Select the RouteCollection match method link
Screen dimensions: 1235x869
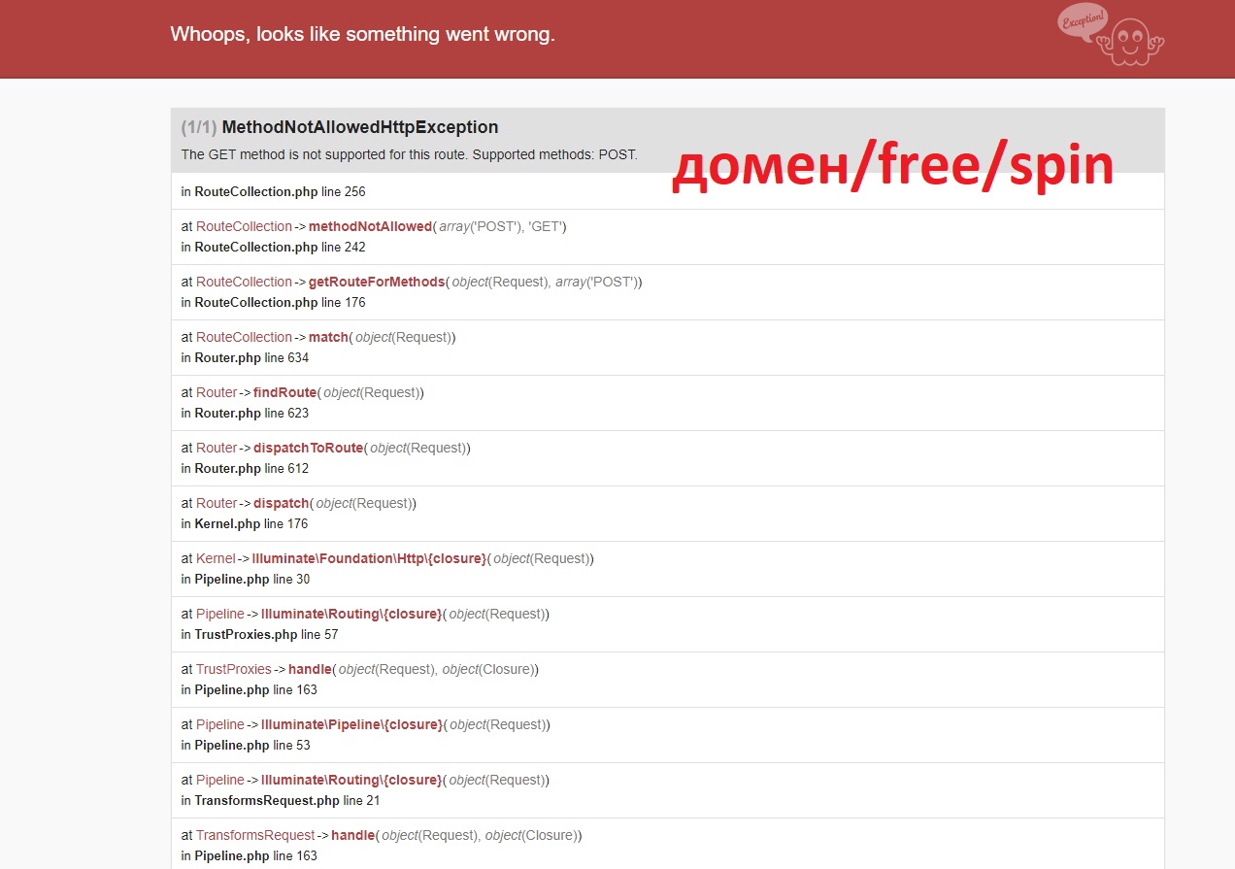tap(327, 337)
